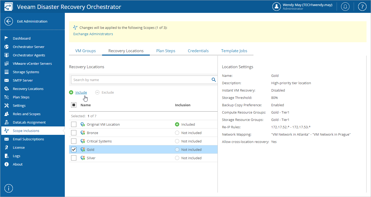Uncheck the Gold row checkbox
Screen dimensions: 371x197
pyautogui.click(x=74, y=150)
